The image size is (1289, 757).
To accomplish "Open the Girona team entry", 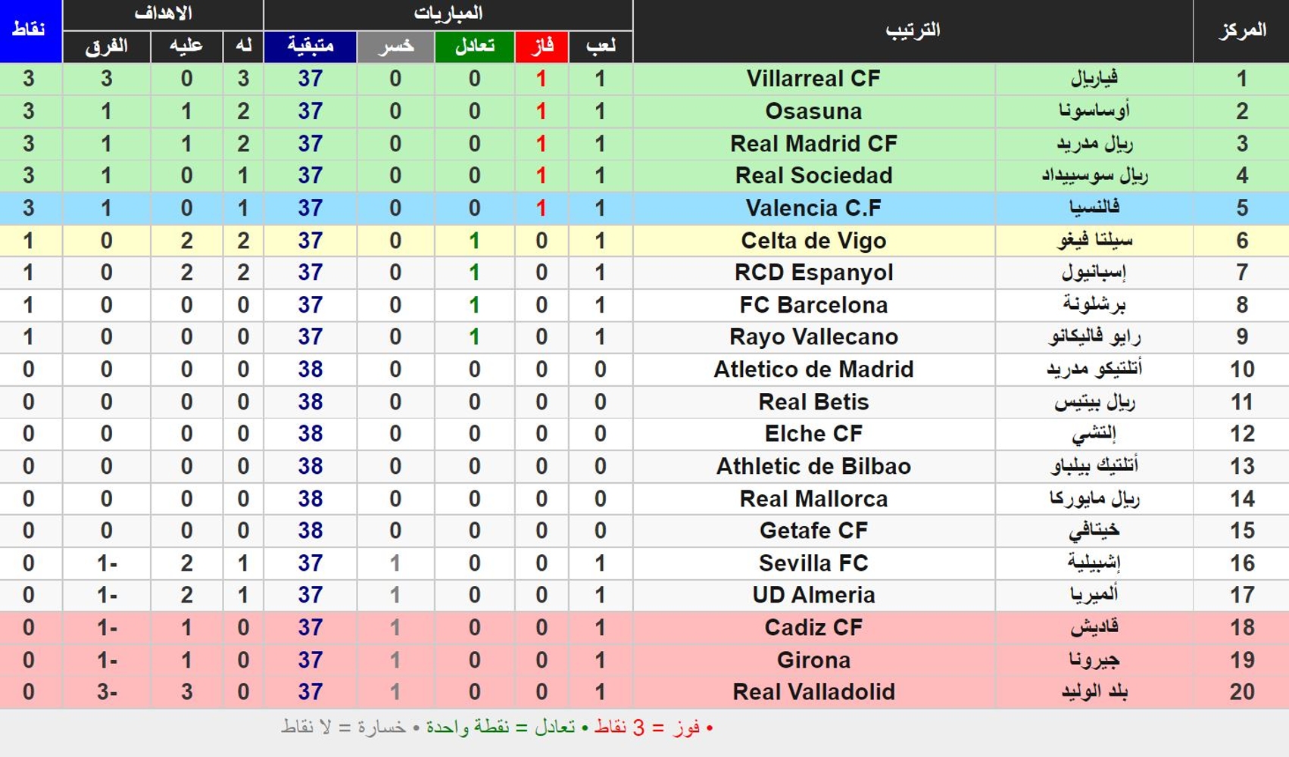I will tap(813, 660).
